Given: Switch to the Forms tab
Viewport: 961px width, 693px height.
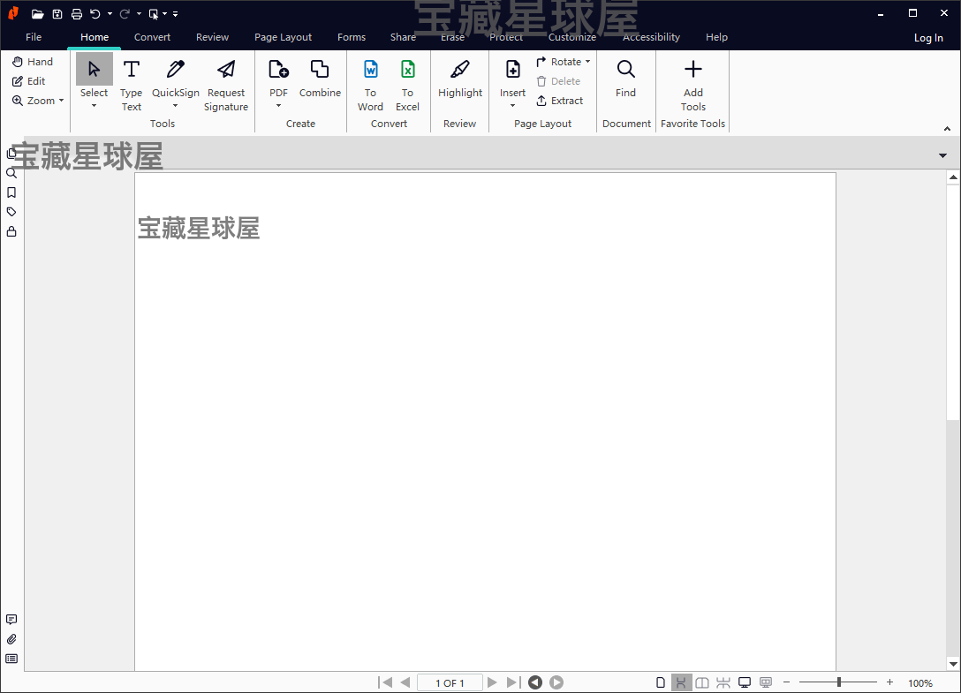Looking at the screenshot, I should (352, 37).
